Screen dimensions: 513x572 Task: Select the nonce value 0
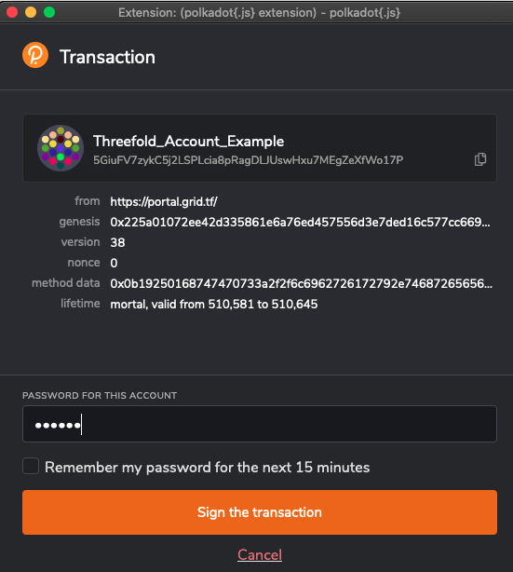(x=114, y=263)
